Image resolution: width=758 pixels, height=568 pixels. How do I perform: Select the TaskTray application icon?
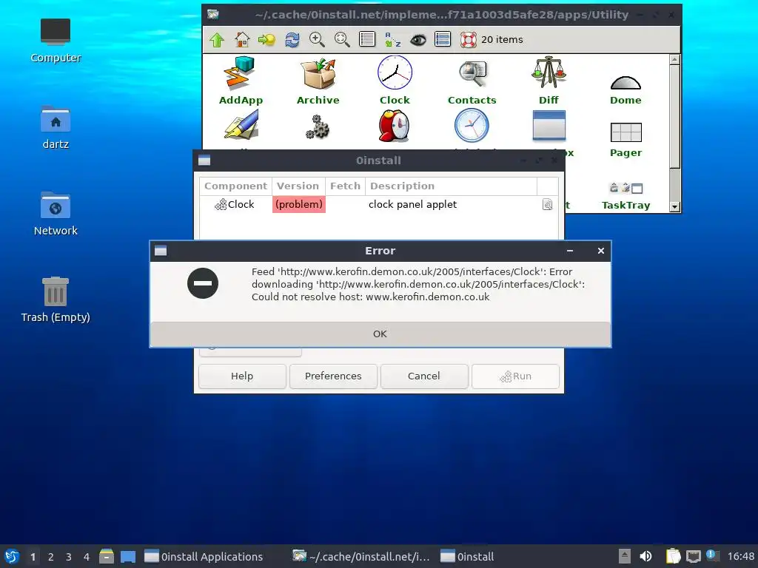[626, 197]
